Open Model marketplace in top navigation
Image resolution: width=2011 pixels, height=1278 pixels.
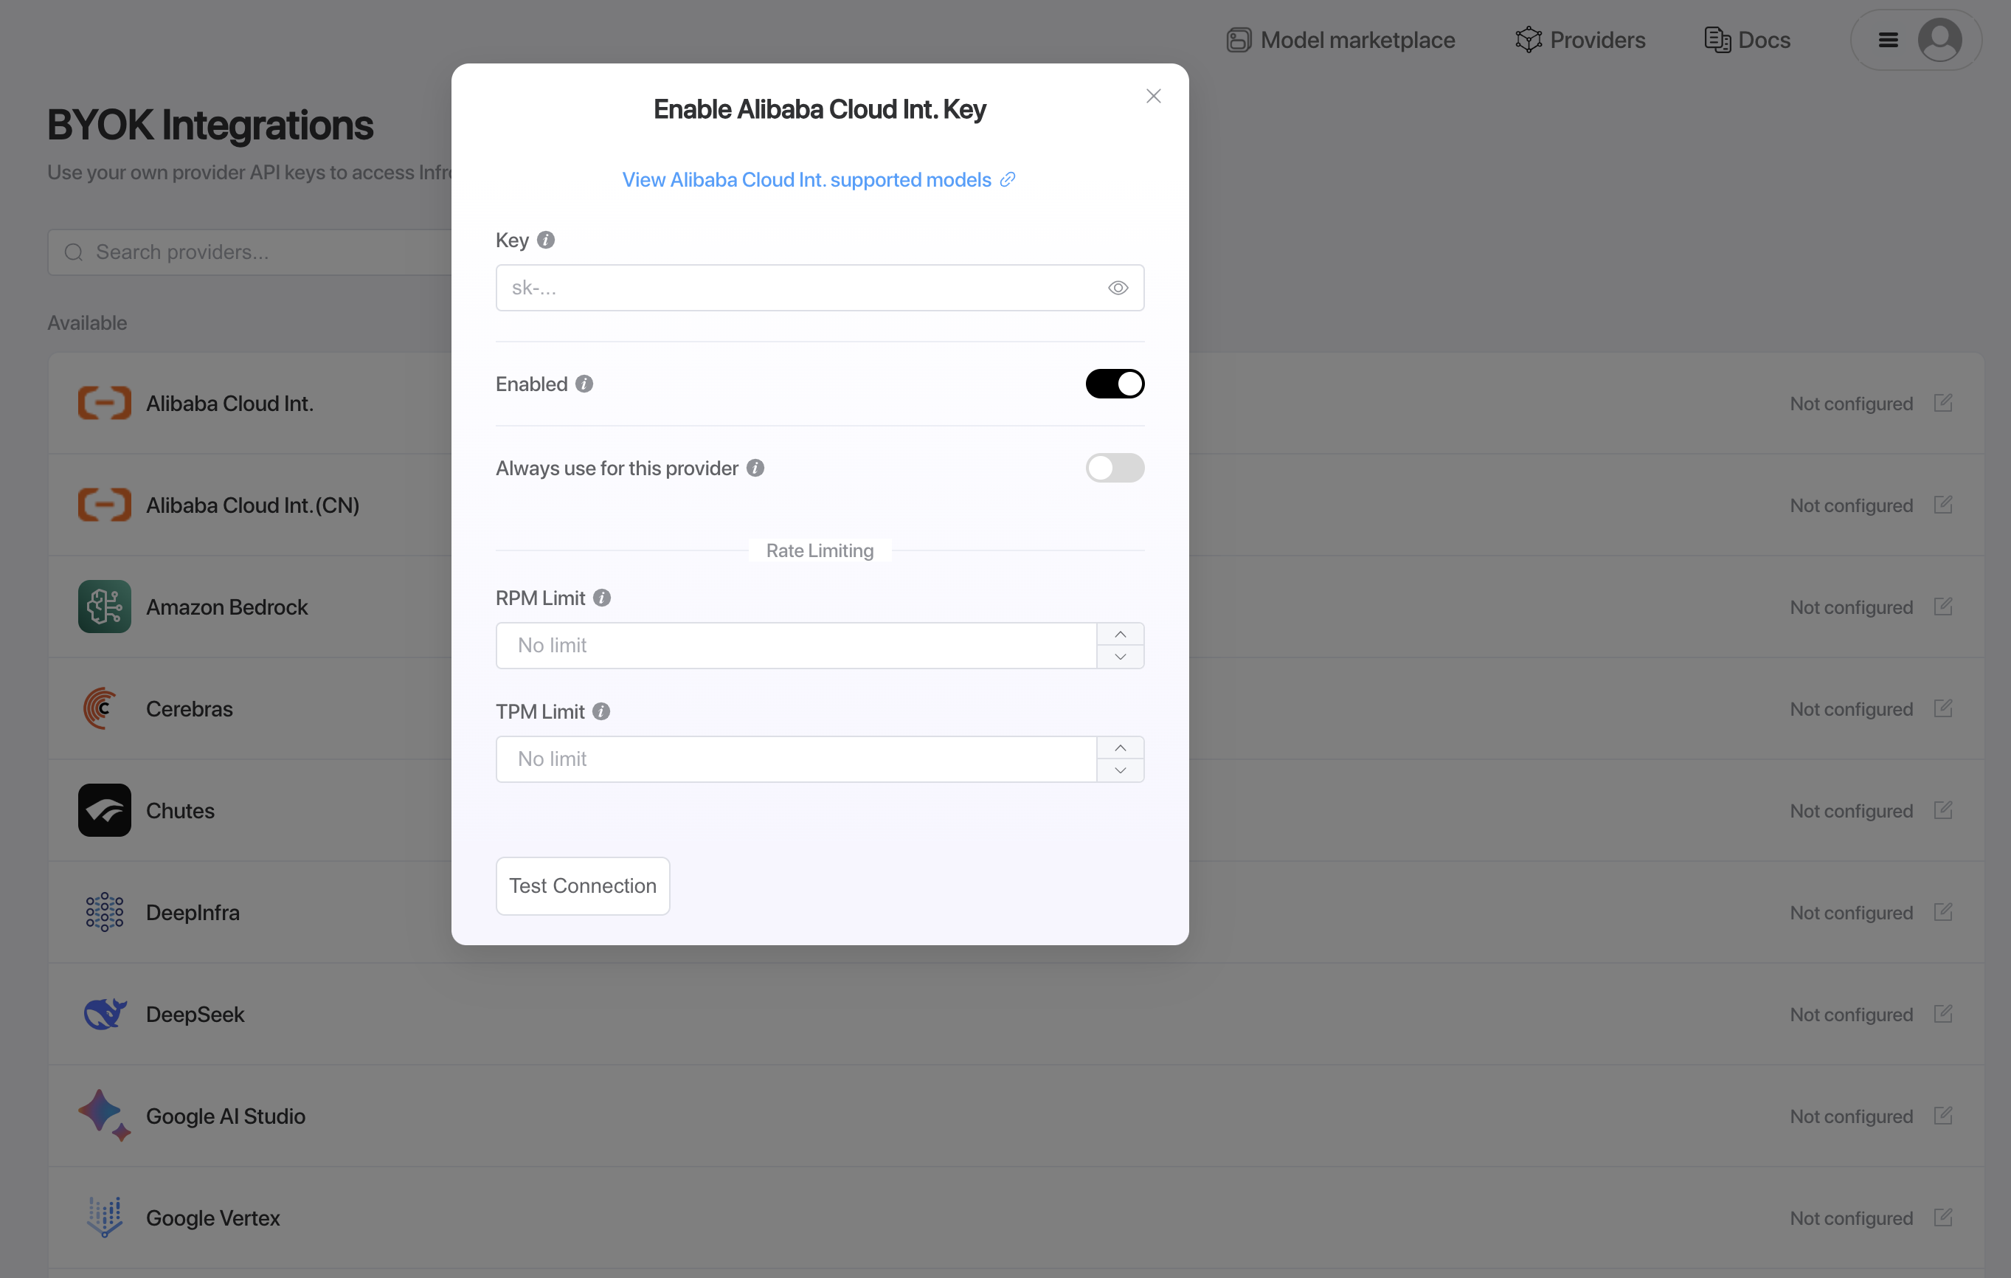pos(1341,40)
